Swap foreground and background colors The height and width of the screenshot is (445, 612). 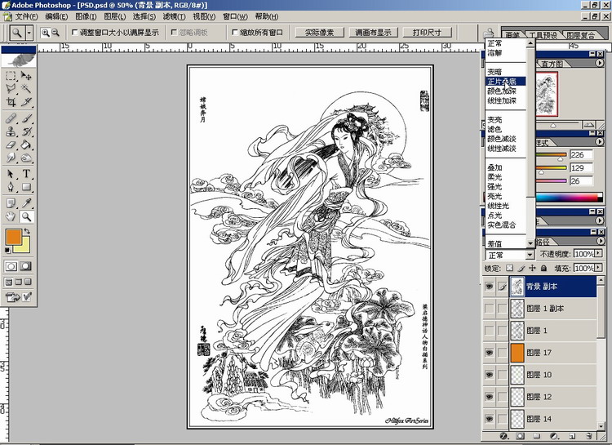click(27, 231)
